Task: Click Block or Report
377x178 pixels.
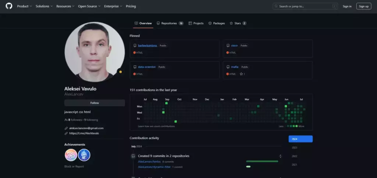Action: click(74, 166)
